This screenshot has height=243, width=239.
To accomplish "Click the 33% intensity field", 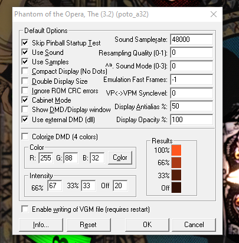I will [x=89, y=186].
